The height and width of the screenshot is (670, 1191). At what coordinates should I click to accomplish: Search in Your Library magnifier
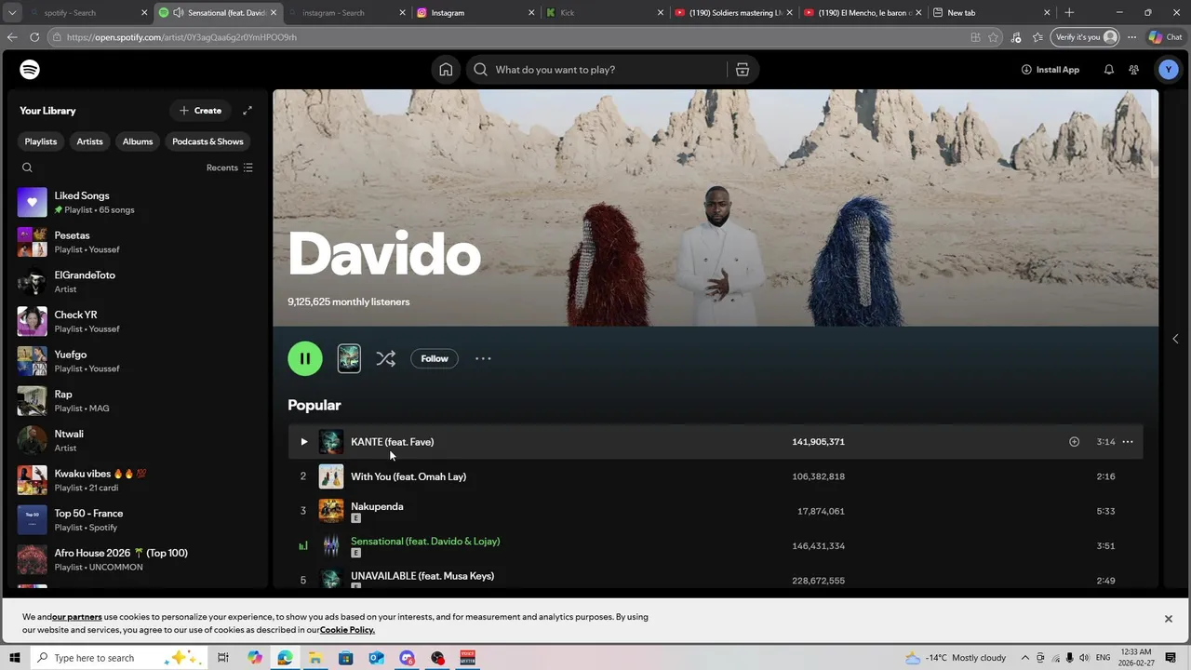(27, 167)
